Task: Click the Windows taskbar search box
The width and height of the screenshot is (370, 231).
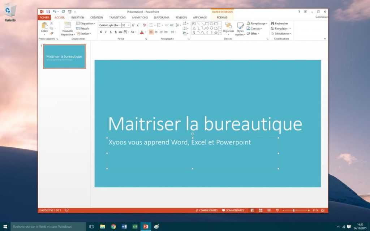Action: tap(48, 227)
